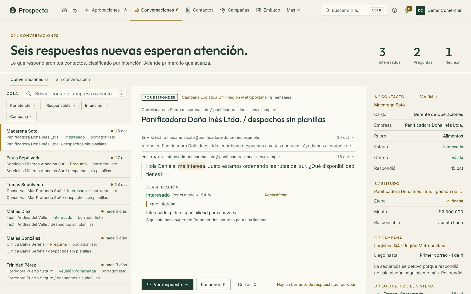The width and height of the screenshot is (471, 294).
Task: Open the Logística Q4 campaign link in sidebar
Action: 410,246
